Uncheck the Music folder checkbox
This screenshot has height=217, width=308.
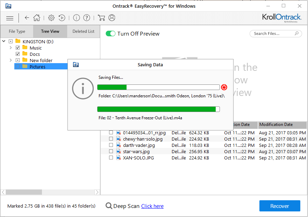18,48
